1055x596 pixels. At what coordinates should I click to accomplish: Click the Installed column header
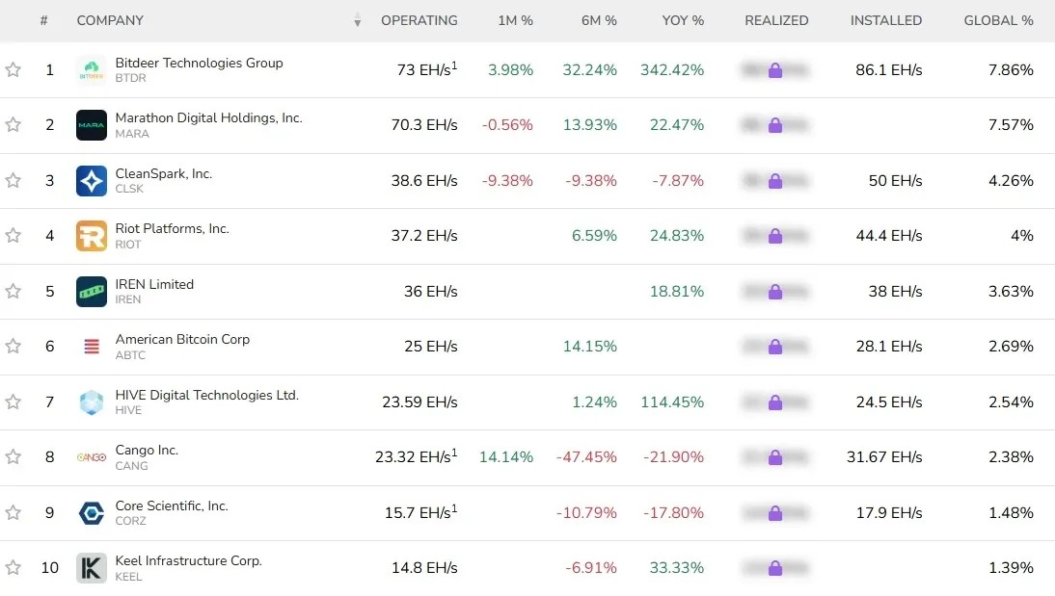[886, 20]
